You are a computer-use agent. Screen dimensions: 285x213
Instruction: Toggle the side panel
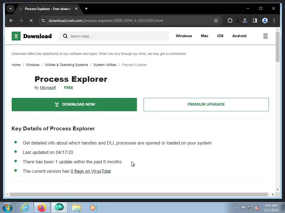tap(255, 21)
